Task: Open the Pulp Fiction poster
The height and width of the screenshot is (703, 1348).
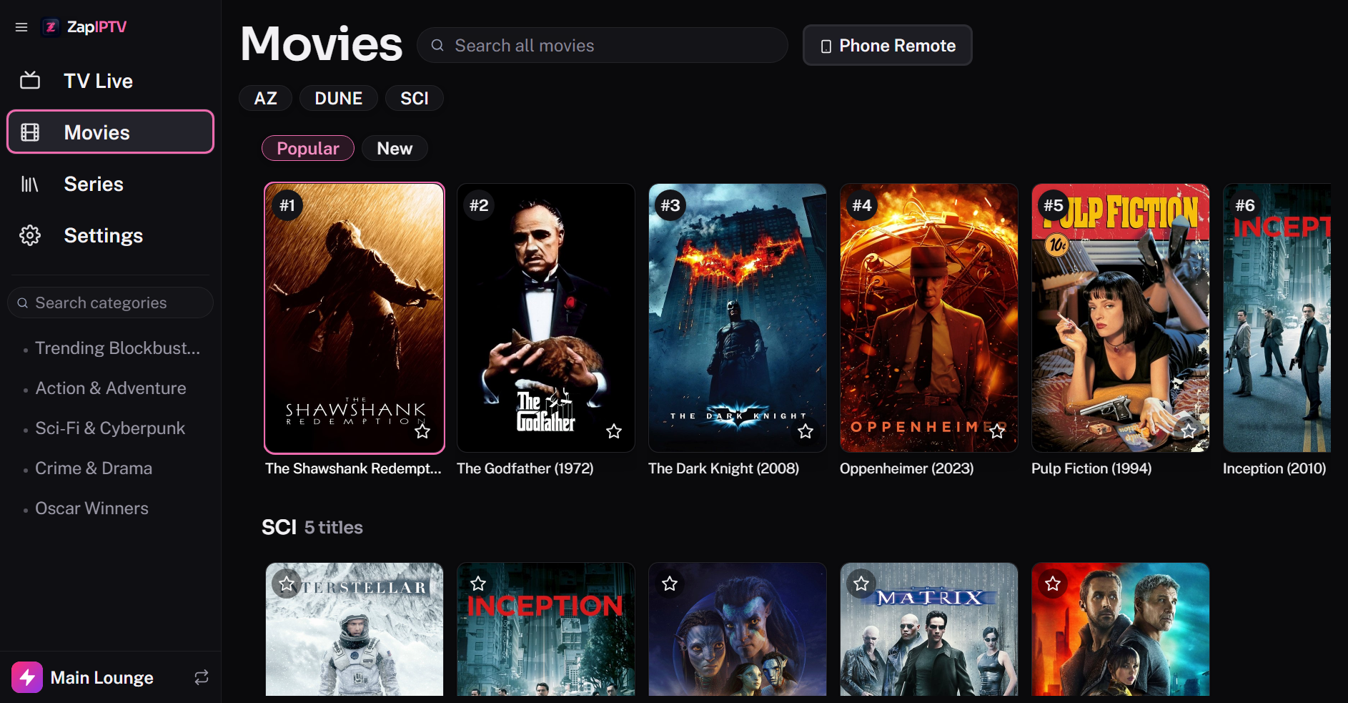Action: point(1121,318)
